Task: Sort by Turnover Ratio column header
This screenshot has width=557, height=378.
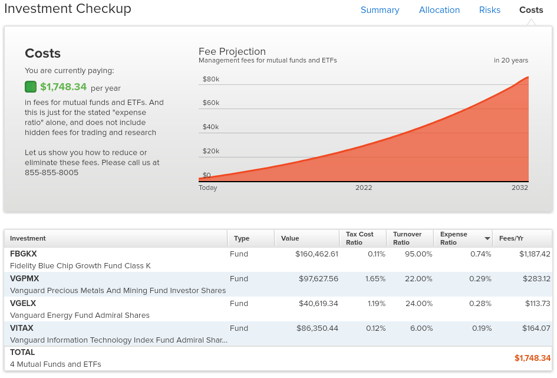Action: [407, 238]
